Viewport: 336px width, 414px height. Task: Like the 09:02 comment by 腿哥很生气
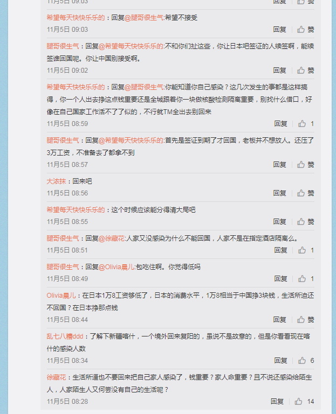coord(305,70)
